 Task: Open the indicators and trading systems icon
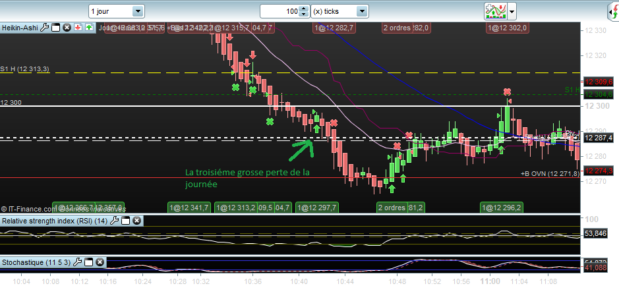pos(496,11)
